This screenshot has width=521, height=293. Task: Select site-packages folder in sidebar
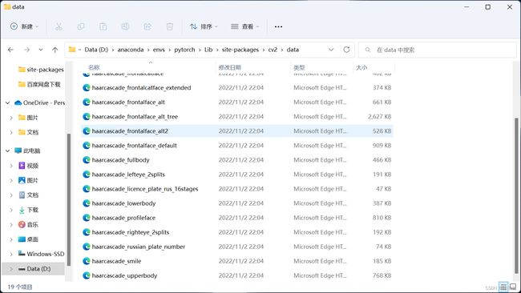41,70
